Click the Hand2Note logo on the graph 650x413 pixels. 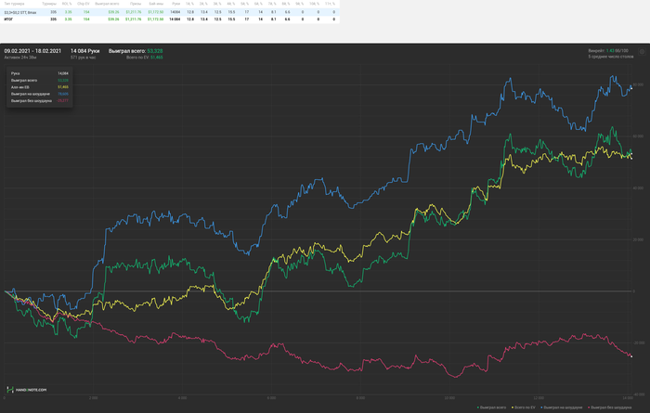tap(27, 390)
